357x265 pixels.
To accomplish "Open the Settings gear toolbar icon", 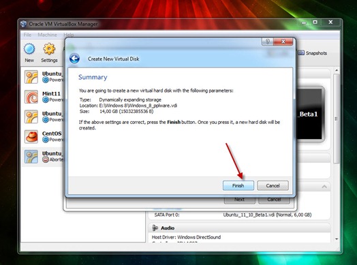I will (49, 52).
